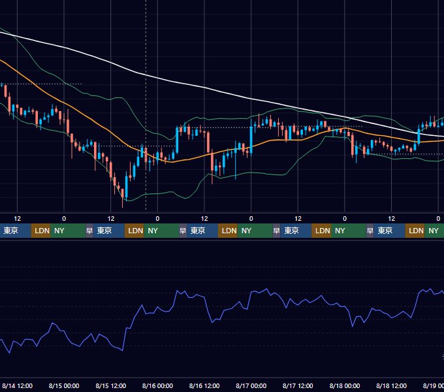The height and width of the screenshot is (392, 444).
Task: Select the 8/18 12:00 time axis label
Action: [391, 385]
